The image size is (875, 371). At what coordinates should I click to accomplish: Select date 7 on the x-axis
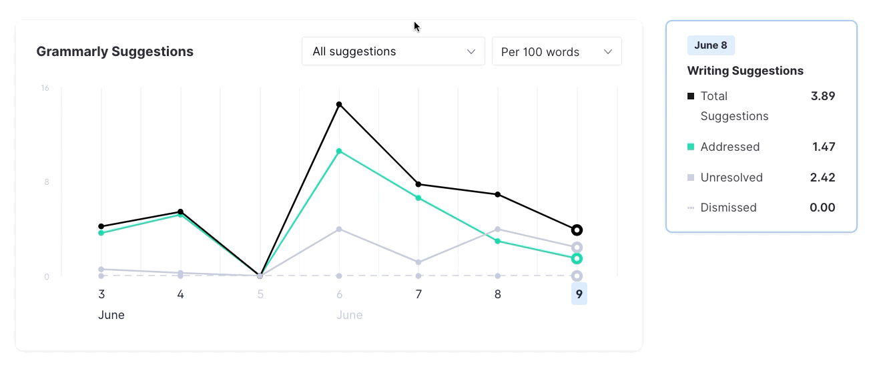418,294
